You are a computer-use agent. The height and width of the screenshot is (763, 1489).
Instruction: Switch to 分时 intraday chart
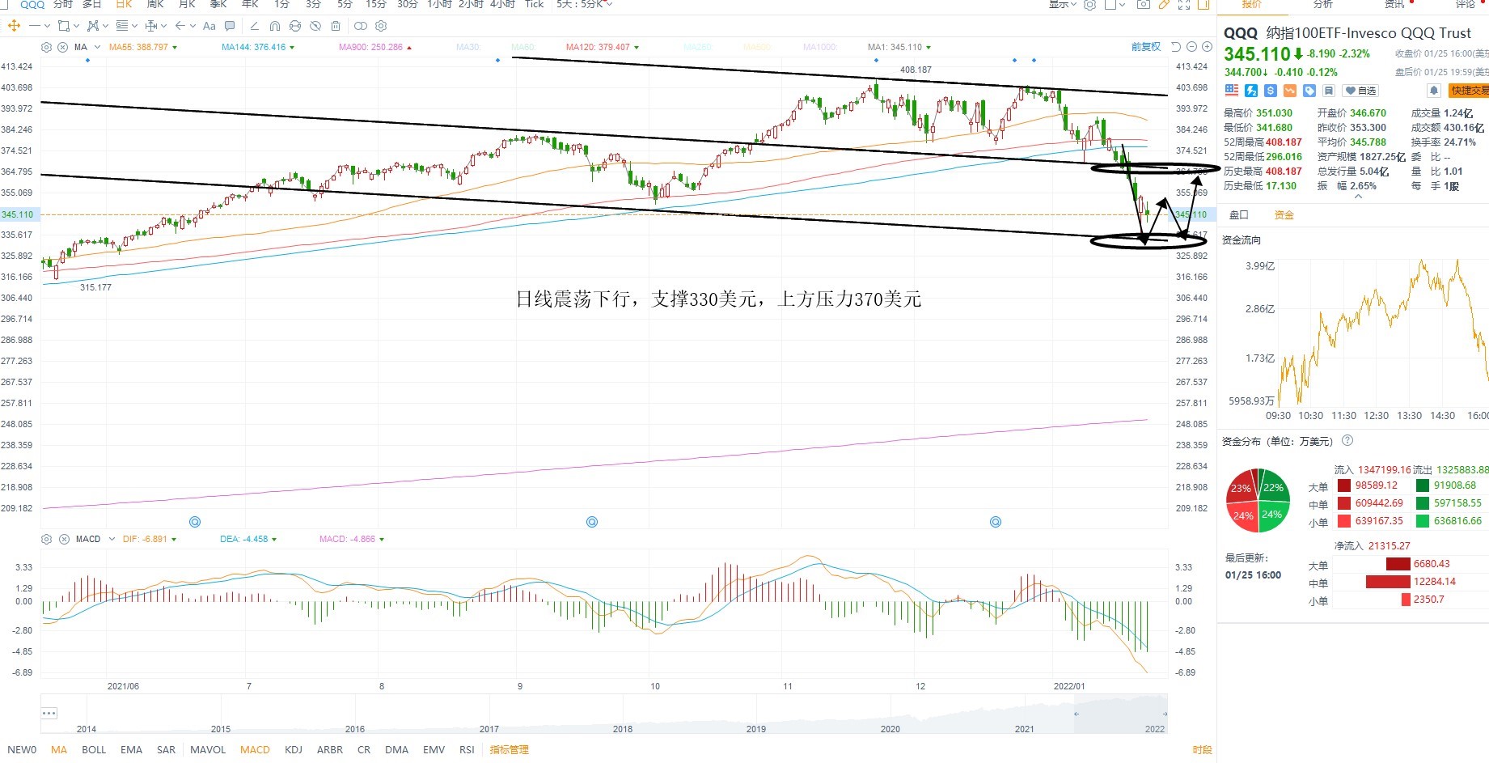63,4
